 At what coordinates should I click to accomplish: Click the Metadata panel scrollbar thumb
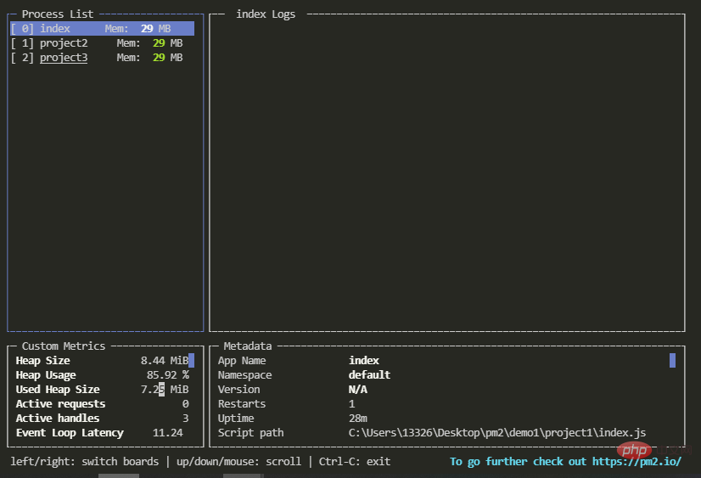coord(672,360)
